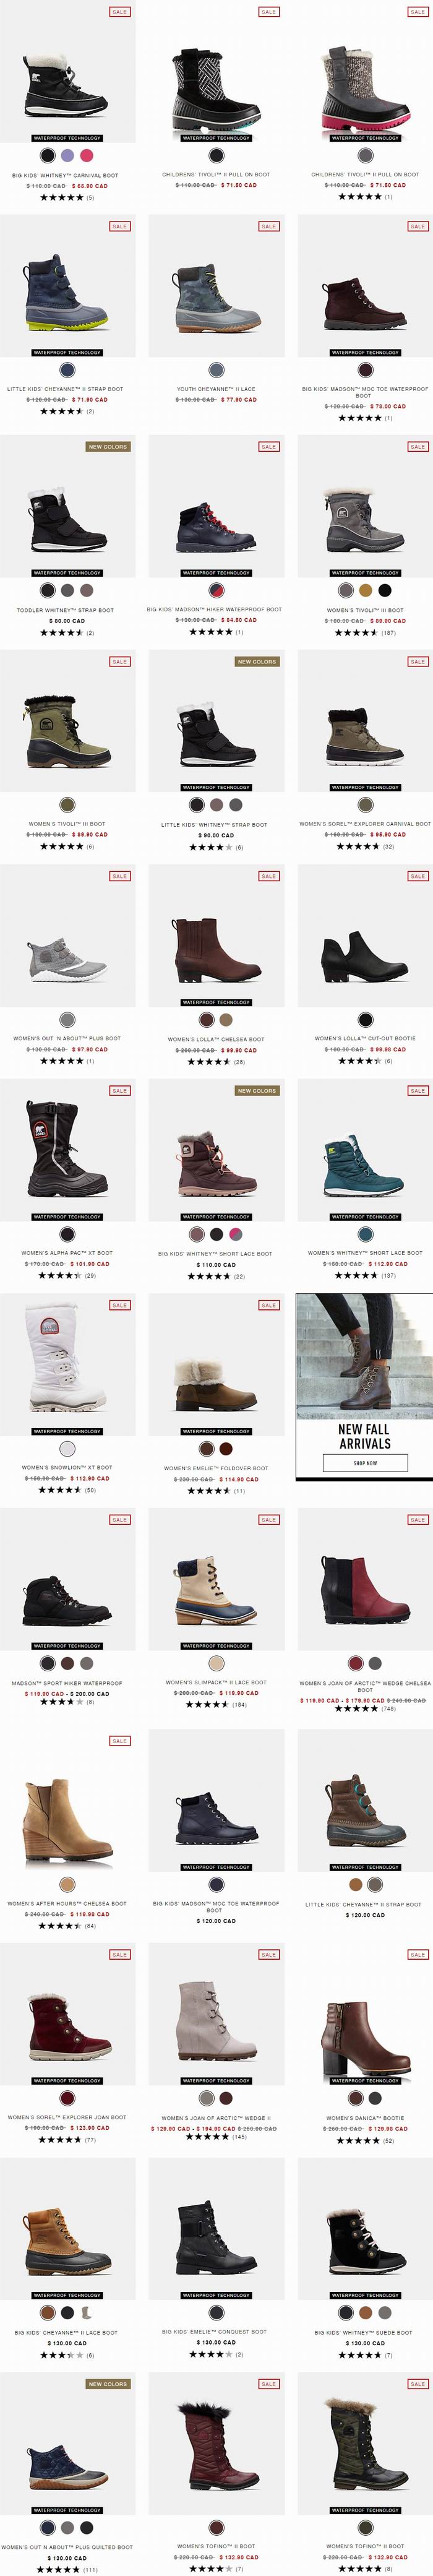The width and height of the screenshot is (433, 2576).
Task: Open the Women's Danica Bootie title link
Action: click(x=365, y=2118)
